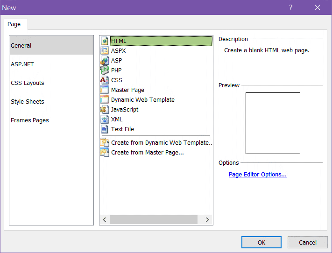The height and width of the screenshot is (253, 332).
Task: Choose the ASPX file icon
Action: [x=105, y=51]
